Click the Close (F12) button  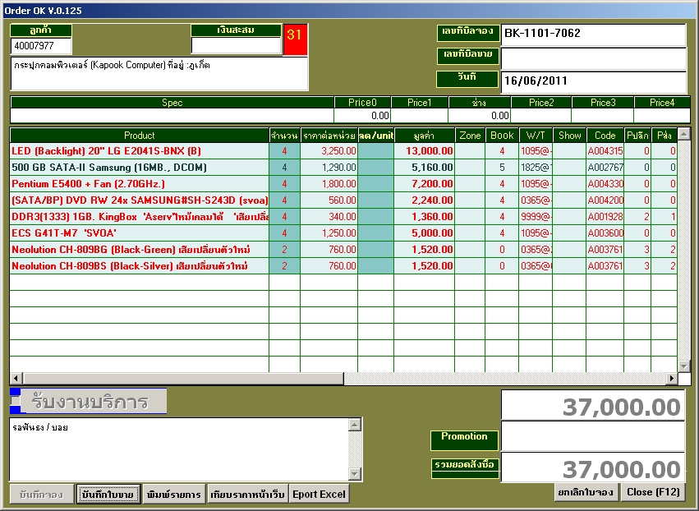tap(653, 492)
